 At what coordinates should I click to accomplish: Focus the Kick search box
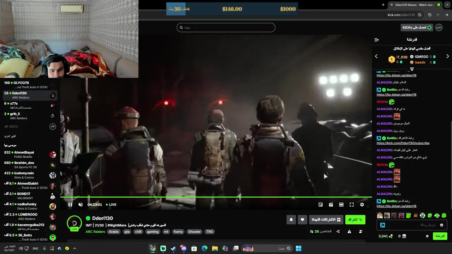226,28
